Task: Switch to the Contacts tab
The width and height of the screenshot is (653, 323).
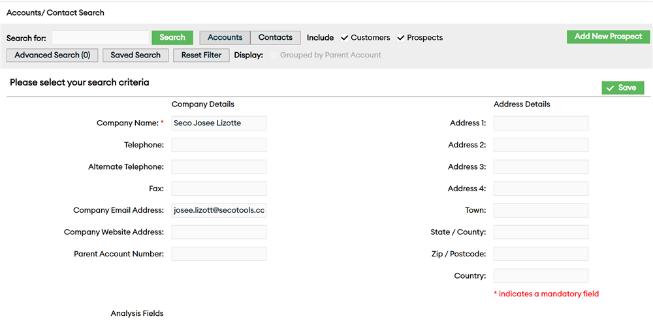Action: tap(276, 38)
